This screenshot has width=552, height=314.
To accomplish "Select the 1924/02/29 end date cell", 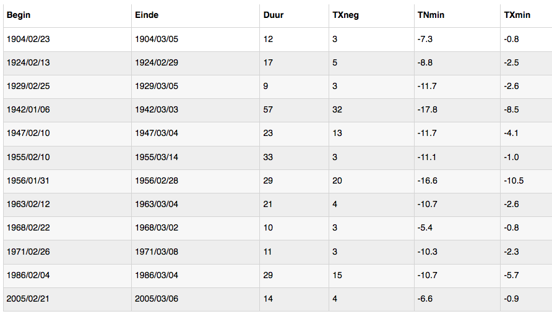I will [x=196, y=63].
